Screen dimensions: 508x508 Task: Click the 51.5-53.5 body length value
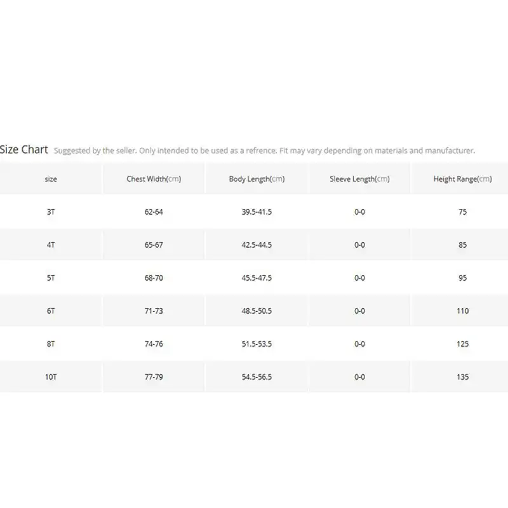[x=257, y=344]
